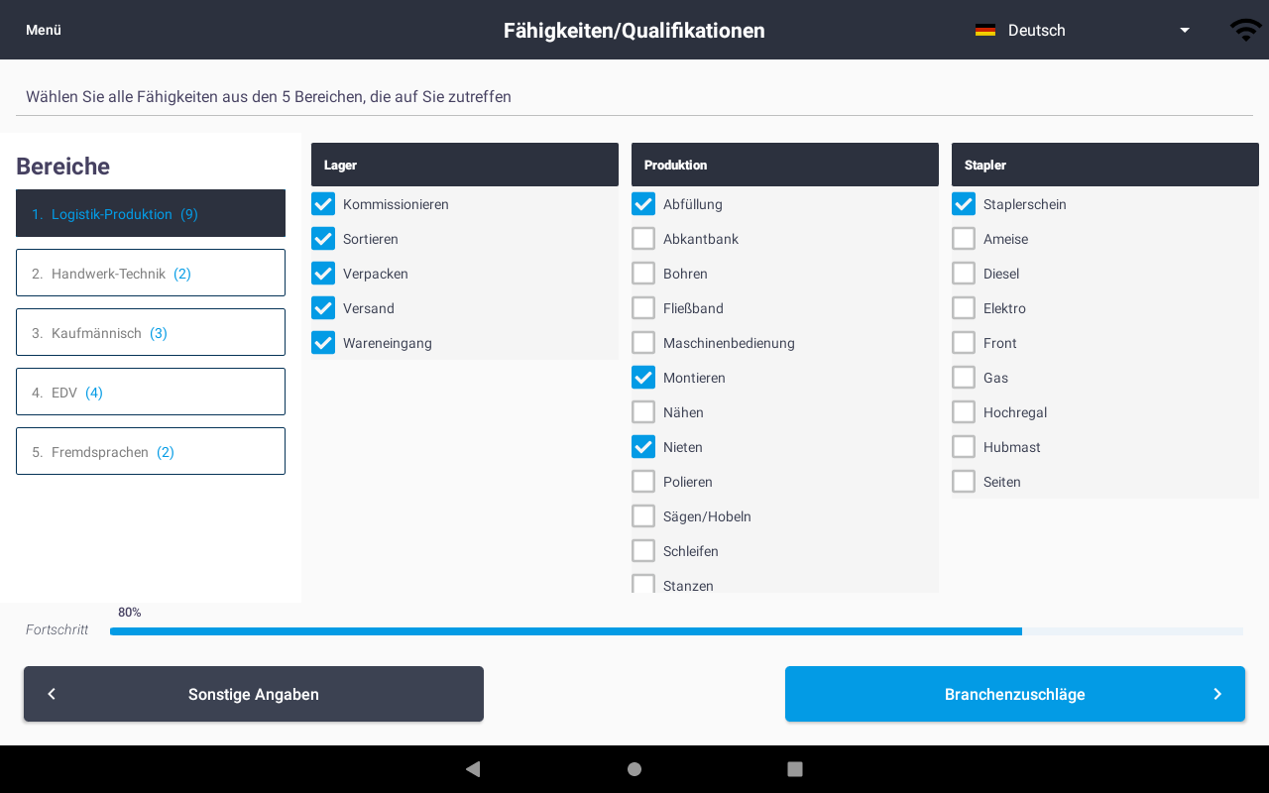
Task: Tap the Android recent apps square
Action: [x=795, y=769]
